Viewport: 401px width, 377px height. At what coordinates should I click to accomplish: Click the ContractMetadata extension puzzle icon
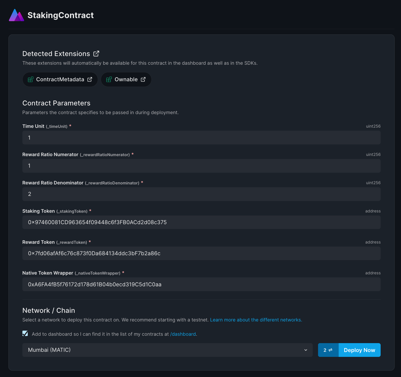tap(31, 79)
